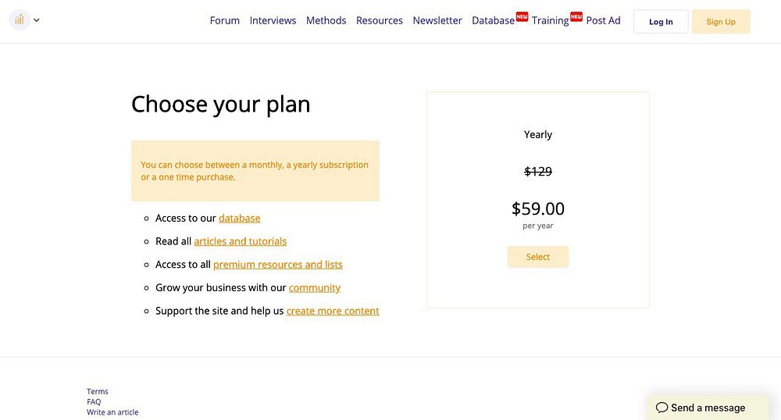The width and height of the screenshot is (781, 420).
Task: Open the Methods nav link
Action: tap(326, 20)
